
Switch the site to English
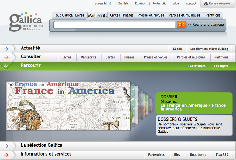(x=123, y=4)
